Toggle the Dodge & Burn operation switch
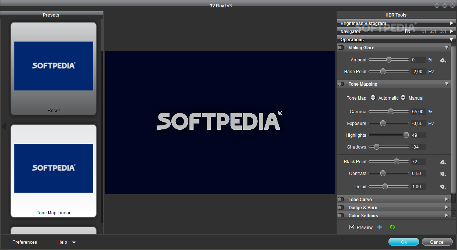 pyautogui.click(x=341, y=207)
